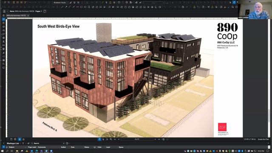Screen dimensions: 272x153
Task: Select the Dimension markup tool in toolbar
Action: click(x=77, y=7)
